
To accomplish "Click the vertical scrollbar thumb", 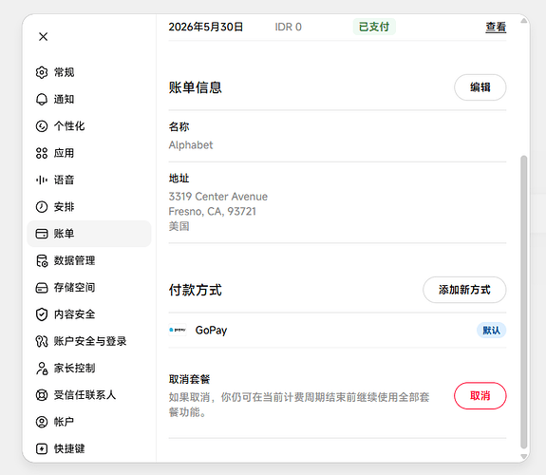I will tap(524, 302).
